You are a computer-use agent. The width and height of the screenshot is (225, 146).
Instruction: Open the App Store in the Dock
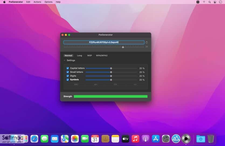pyautogui.click(x=156, y=139)
